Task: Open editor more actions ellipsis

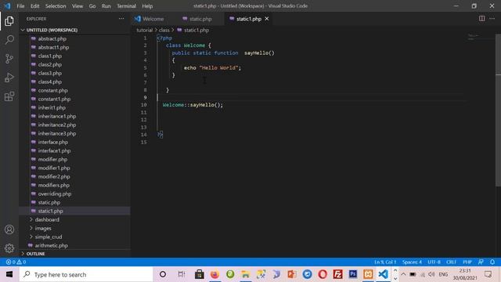Action: coord(492,19)
